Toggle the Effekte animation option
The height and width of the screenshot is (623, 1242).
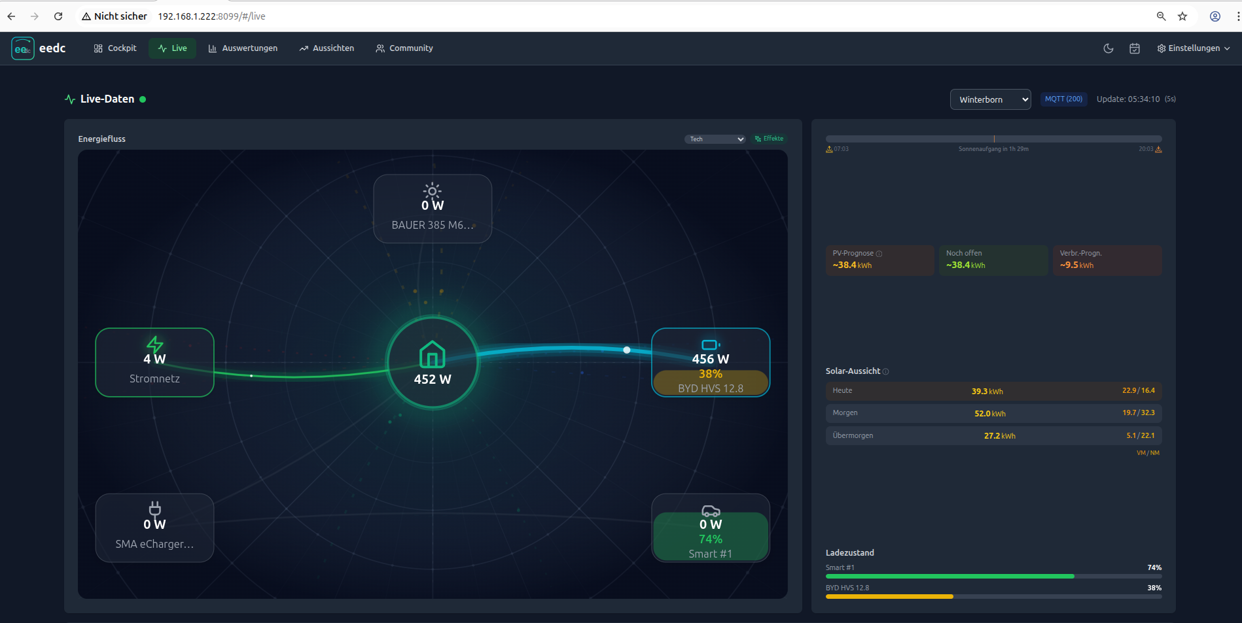pyautogui.click(x=769, y=139)
